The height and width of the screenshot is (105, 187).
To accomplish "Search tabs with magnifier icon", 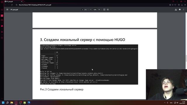I will 173,1.
